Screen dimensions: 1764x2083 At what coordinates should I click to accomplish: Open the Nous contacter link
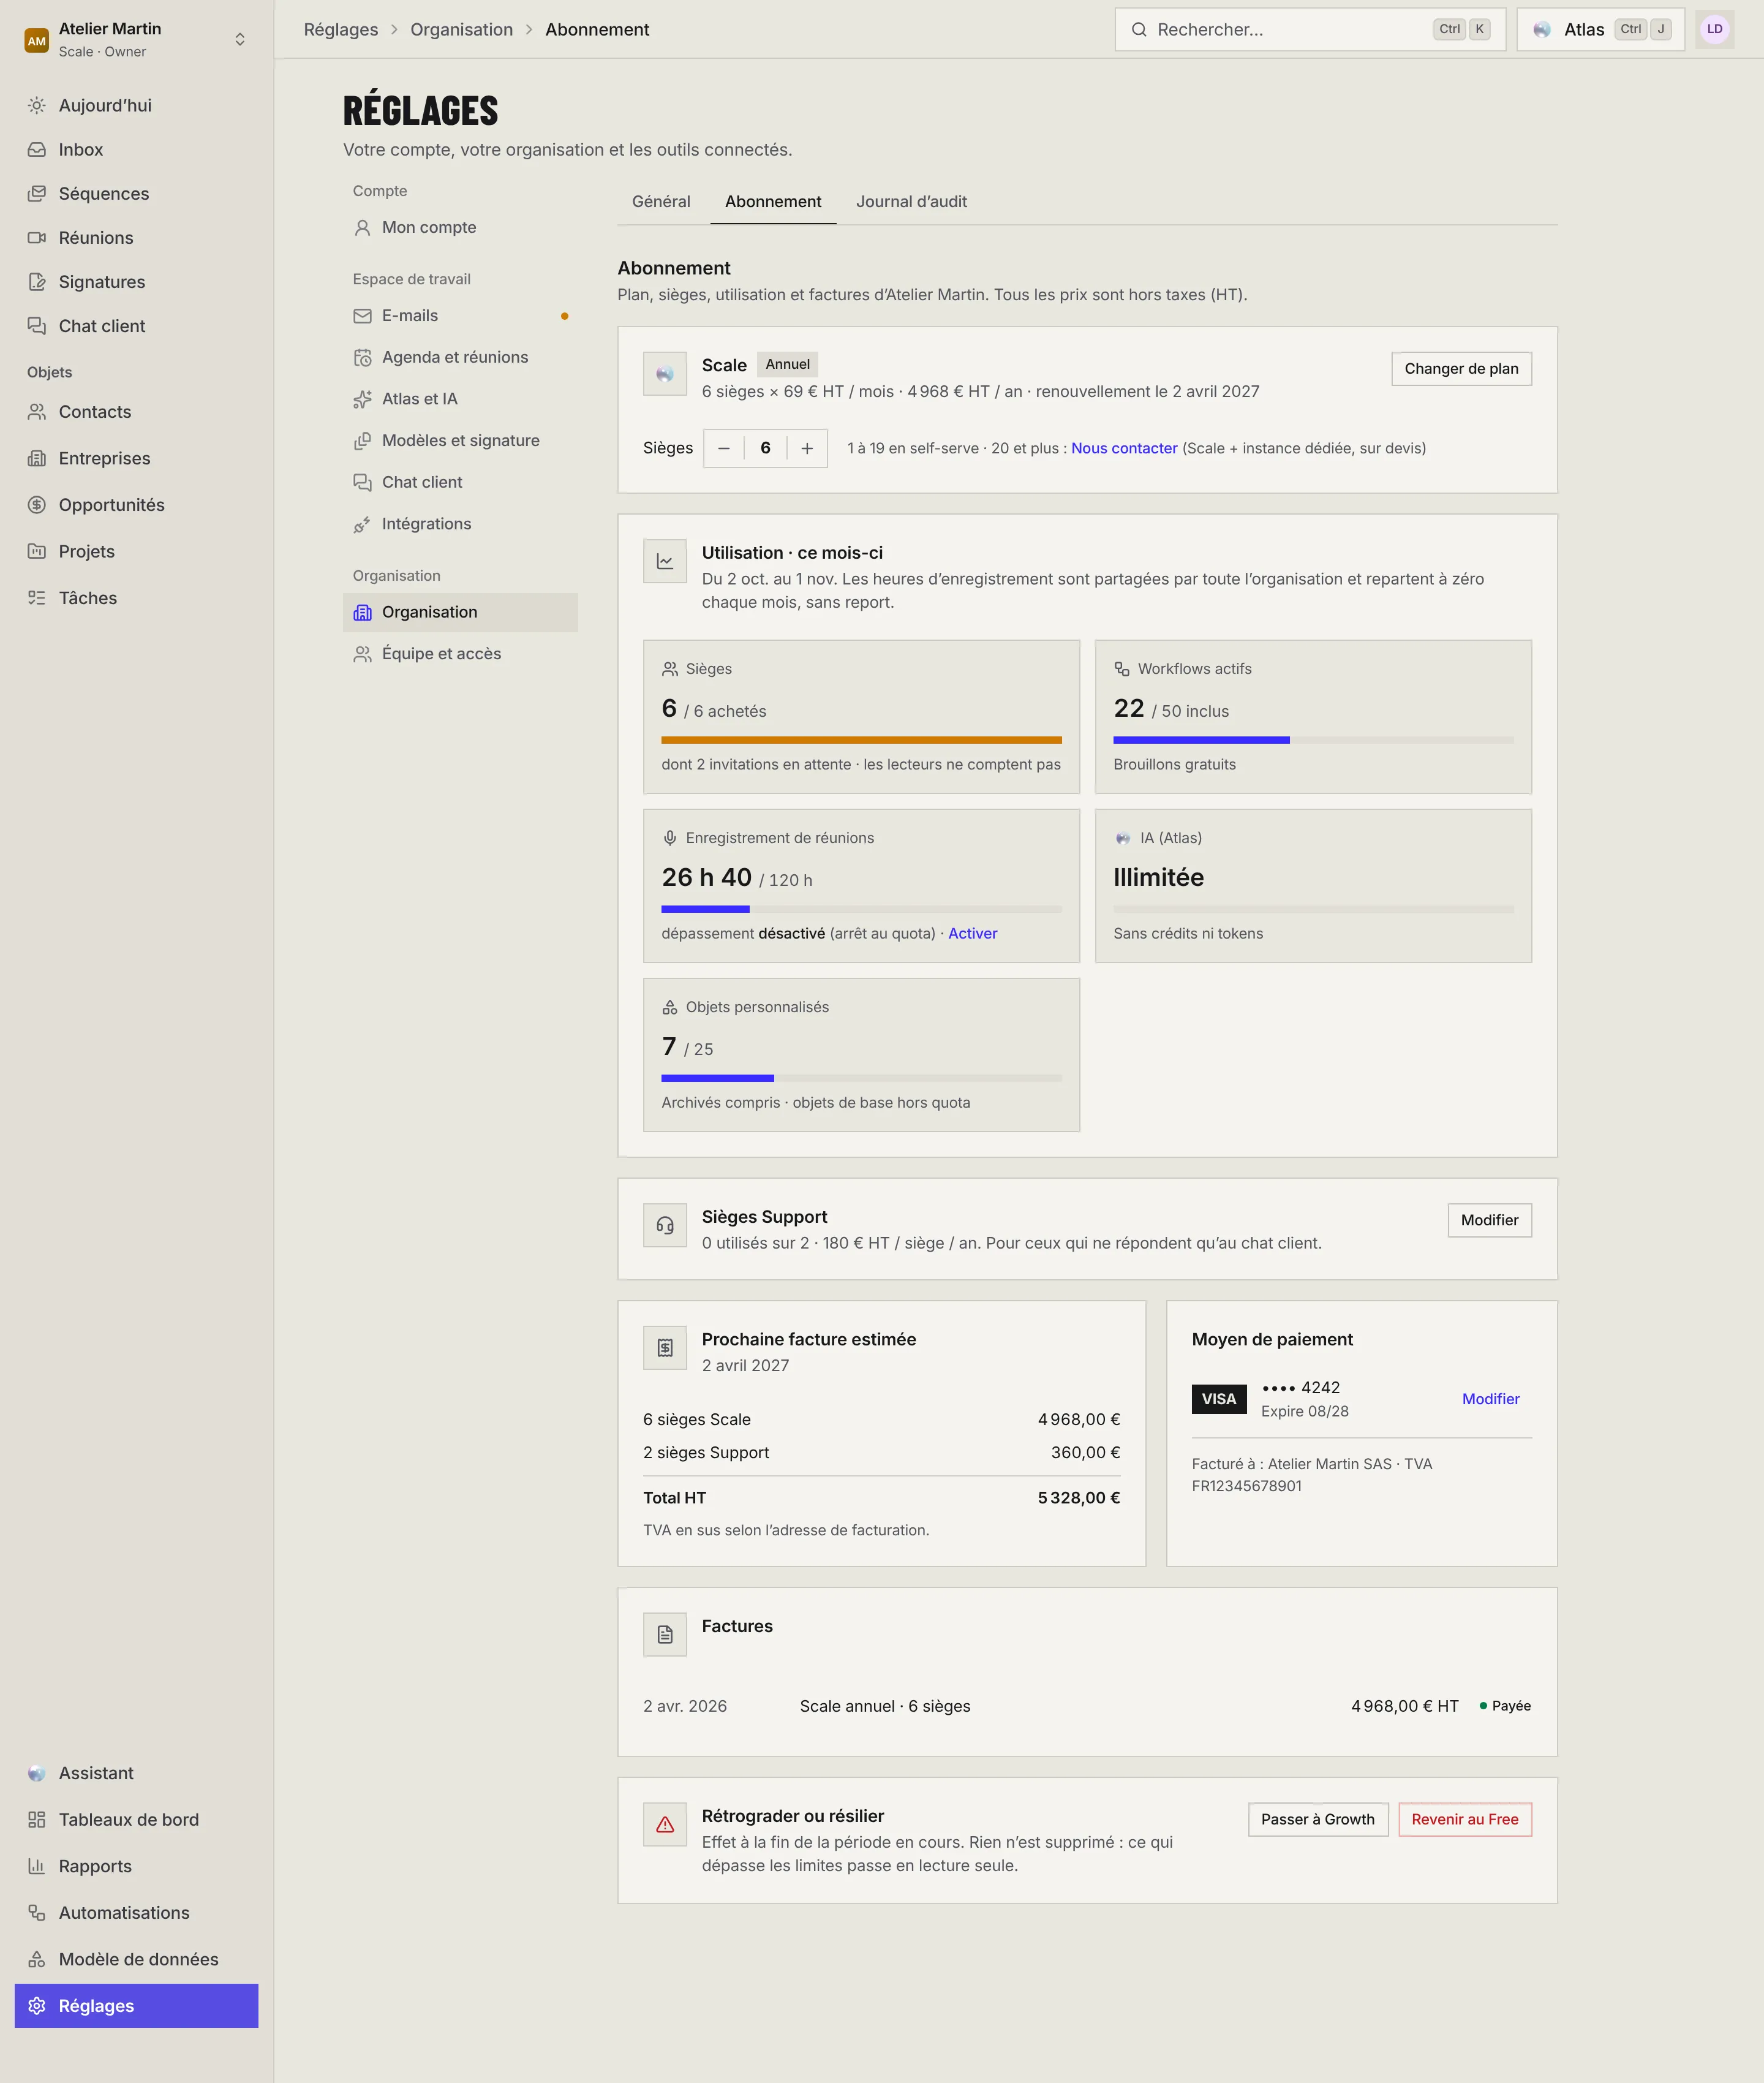click(1124, 448)
